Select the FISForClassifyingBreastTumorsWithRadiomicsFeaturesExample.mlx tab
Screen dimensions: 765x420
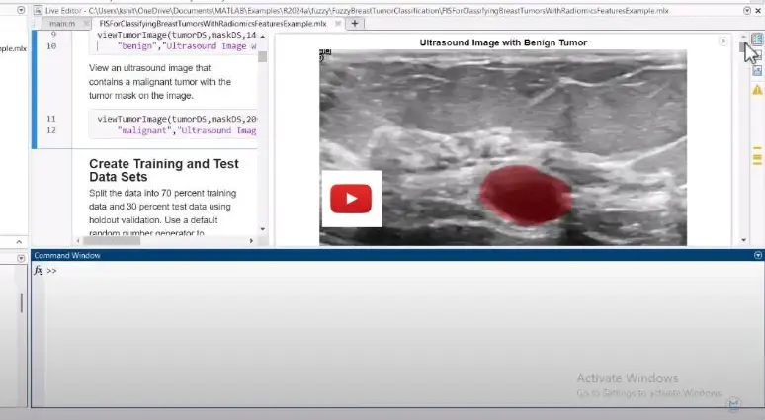click(x=212, y=23)
